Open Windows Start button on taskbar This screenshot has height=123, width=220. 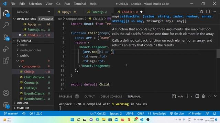[72, 120]
